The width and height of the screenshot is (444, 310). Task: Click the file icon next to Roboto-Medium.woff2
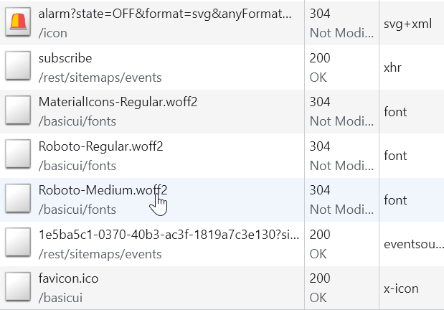[18, 199]
